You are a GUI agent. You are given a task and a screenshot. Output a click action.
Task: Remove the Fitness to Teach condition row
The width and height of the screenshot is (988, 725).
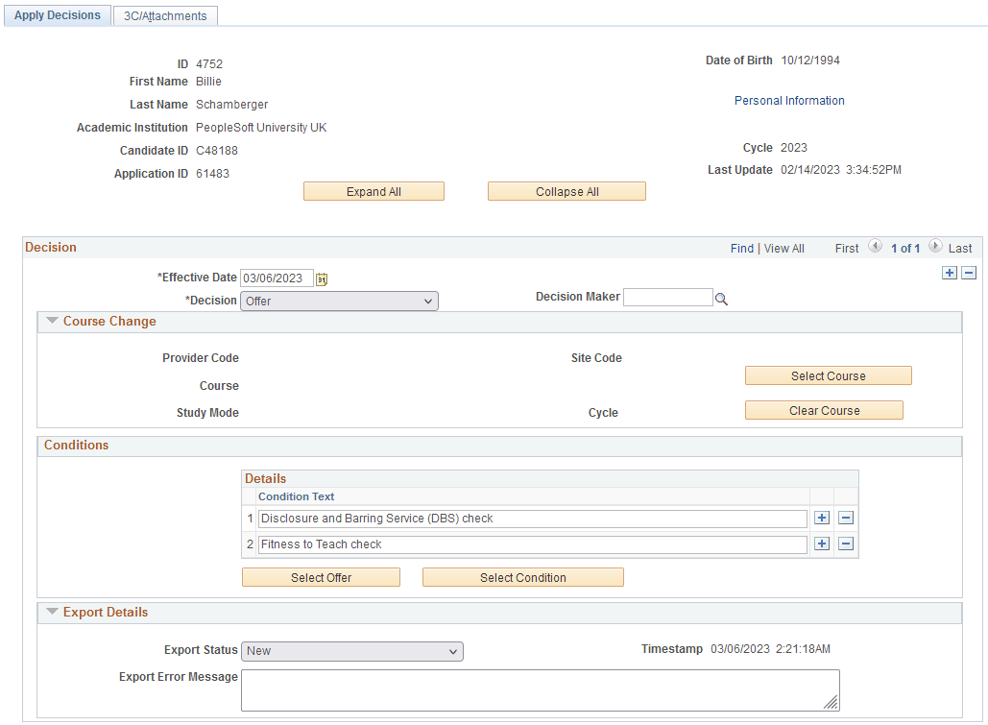(x=846, y=544)
